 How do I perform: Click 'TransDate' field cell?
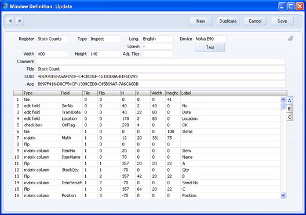pyautogui.click(x=71, y=112)
